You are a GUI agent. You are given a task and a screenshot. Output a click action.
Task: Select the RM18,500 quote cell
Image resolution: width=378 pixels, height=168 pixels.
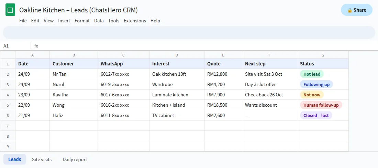coord(223,105)
